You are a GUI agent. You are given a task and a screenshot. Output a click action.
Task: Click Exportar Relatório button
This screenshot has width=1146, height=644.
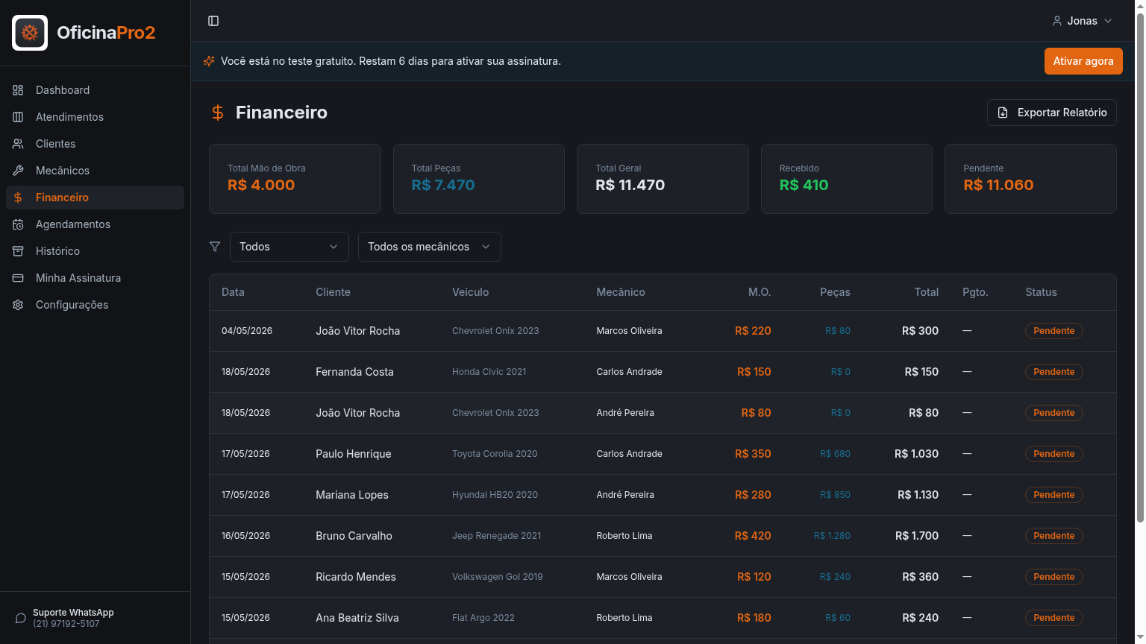point(1052,113)
